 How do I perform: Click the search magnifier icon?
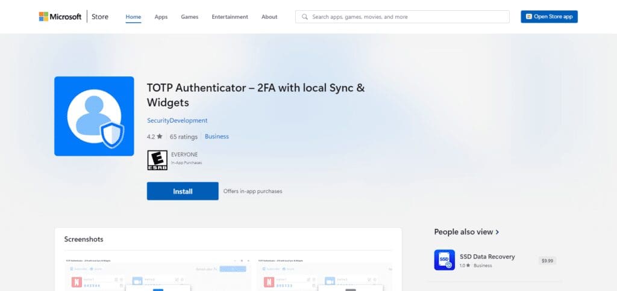pyautogui.click(x=304, y=17)
